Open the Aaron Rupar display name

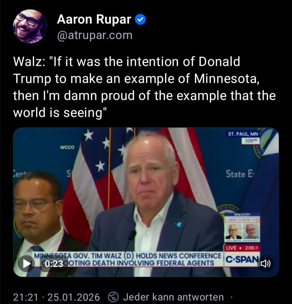pyautogui.click(x=94, y=19)
